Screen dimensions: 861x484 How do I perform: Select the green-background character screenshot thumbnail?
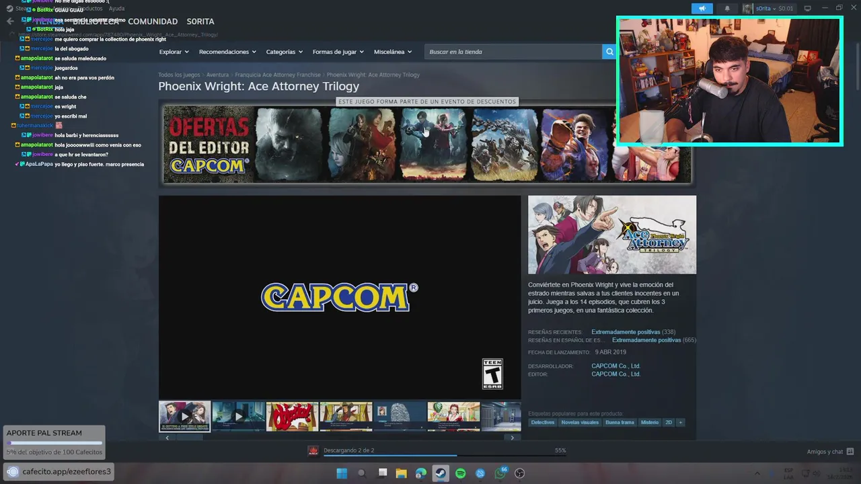(x=453, y=416)
